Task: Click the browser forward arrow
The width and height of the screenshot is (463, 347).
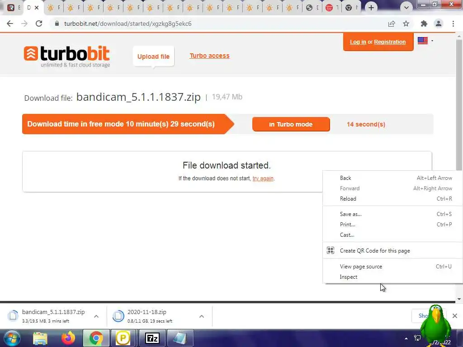Action: point(24,23)
